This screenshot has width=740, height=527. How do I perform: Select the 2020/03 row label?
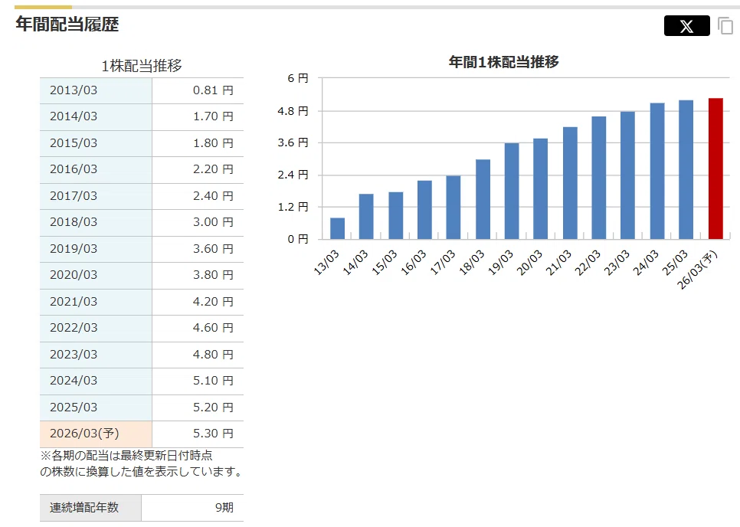74,274
